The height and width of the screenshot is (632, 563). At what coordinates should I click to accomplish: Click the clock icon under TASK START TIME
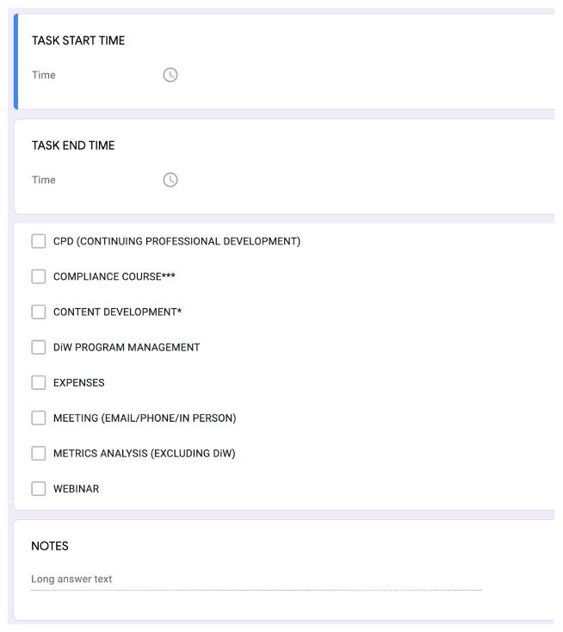coord(170,75)
